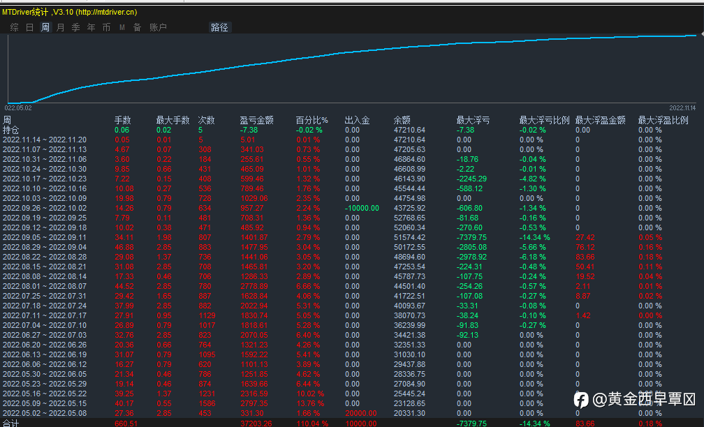Open the 备 notes tab
Image resolution: width=704 pixels, height=427 pixels.
point(138,27)
